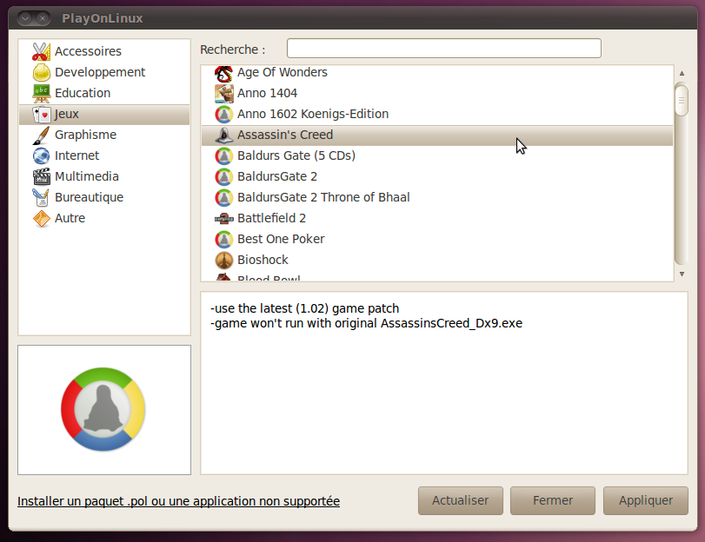Switch to the Education category

(104, 93)
